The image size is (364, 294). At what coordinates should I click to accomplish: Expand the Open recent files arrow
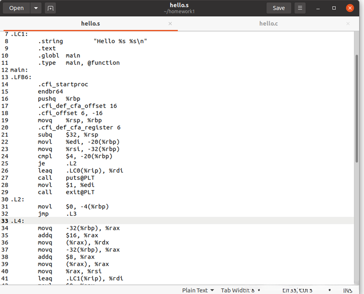pyautogui.click(x=36, y=8)
